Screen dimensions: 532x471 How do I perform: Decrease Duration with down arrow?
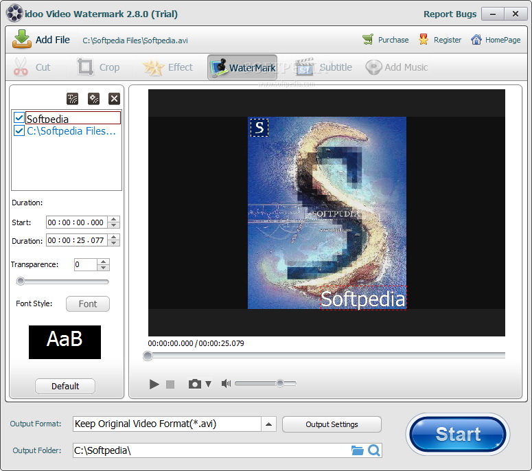114,243
